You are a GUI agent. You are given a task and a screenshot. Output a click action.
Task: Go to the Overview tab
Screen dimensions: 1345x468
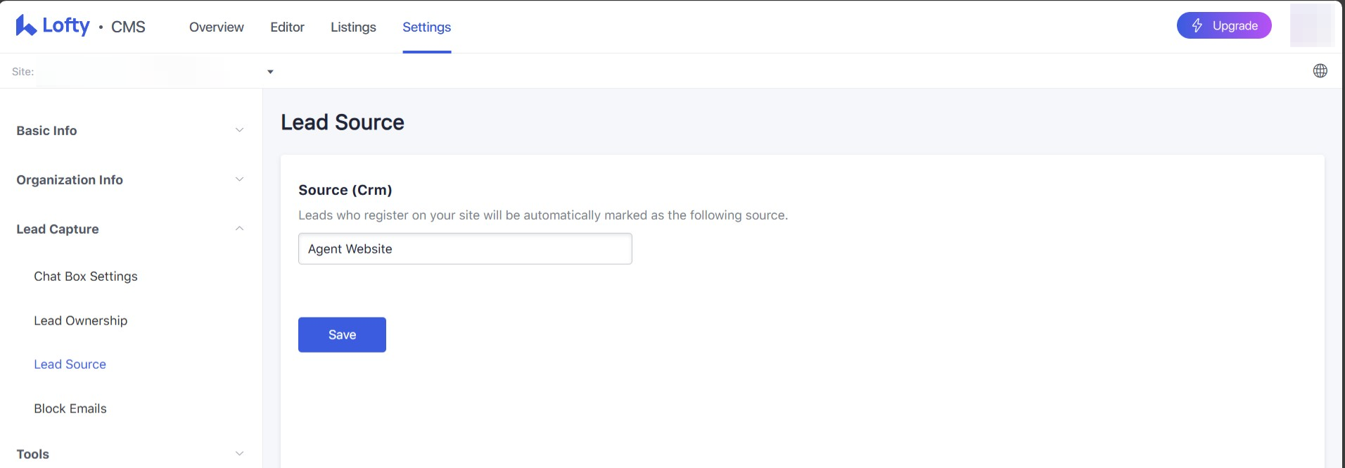[216, 27]
